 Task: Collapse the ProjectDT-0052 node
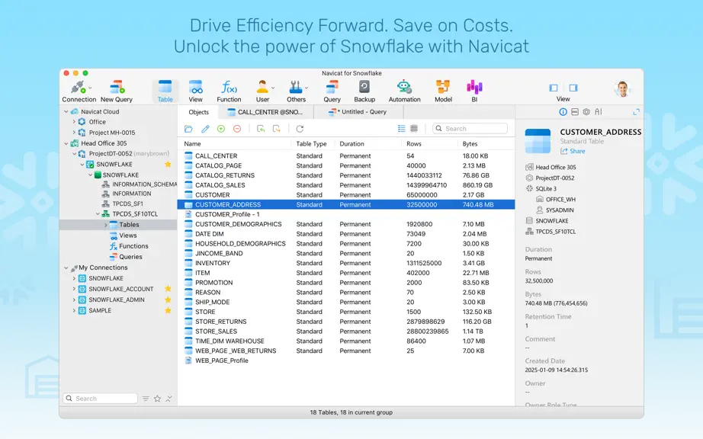pos(74,154)
